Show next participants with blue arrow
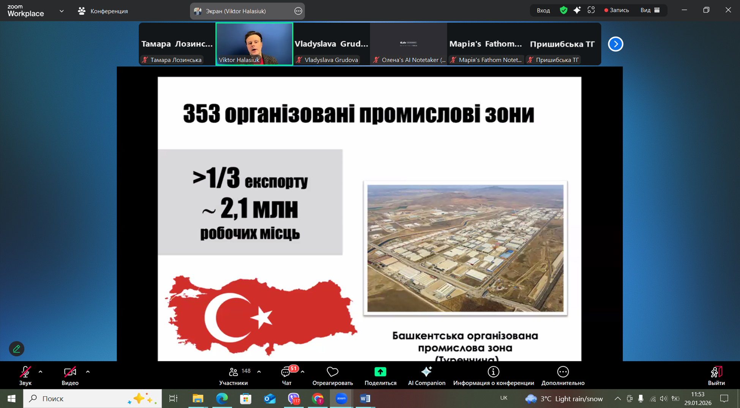This screenshot has height=408, width=740. pyautogui.click(x=615, y=44)
